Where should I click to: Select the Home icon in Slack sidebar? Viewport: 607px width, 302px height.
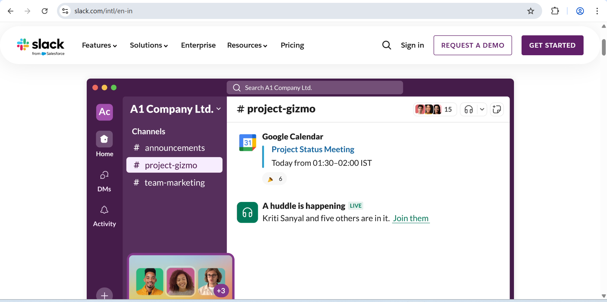(104, 139)
